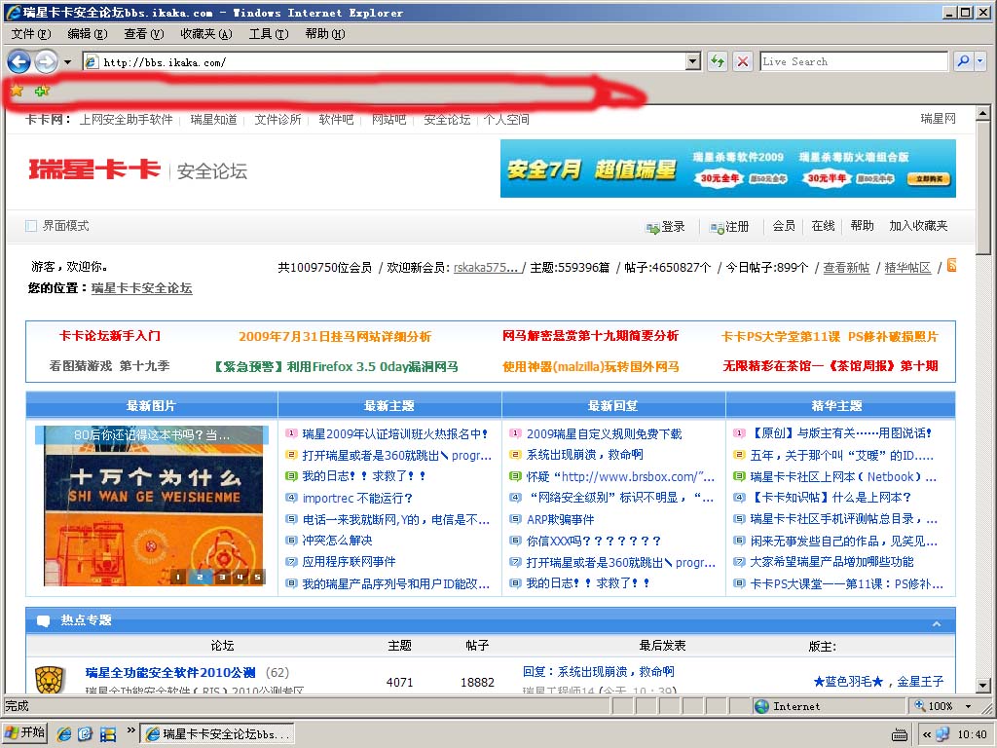Click 加入收藏夹 link
Image resolution: width=997 pixels, height=748 pixels.
click(x=918, y=226)
